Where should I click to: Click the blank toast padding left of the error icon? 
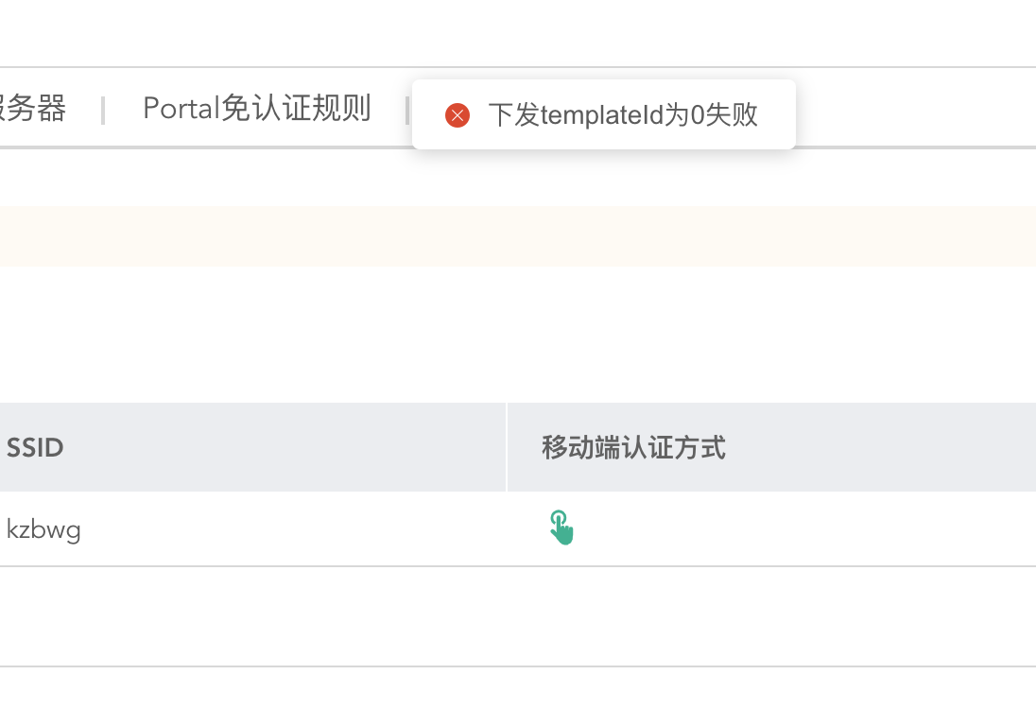(428, 115)
